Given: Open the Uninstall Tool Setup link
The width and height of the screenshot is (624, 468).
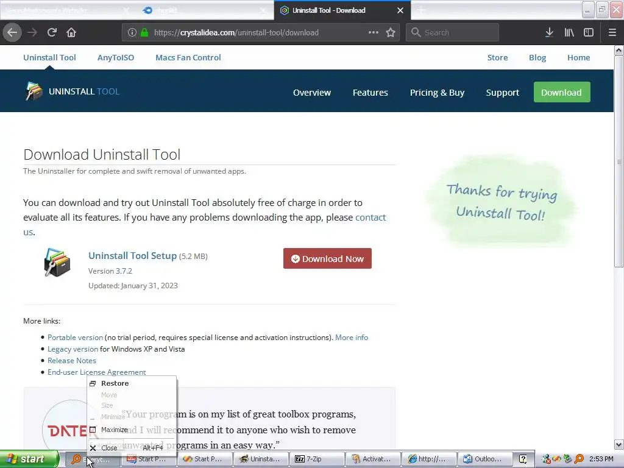Looking at the screenshot, I should [132, 255].
